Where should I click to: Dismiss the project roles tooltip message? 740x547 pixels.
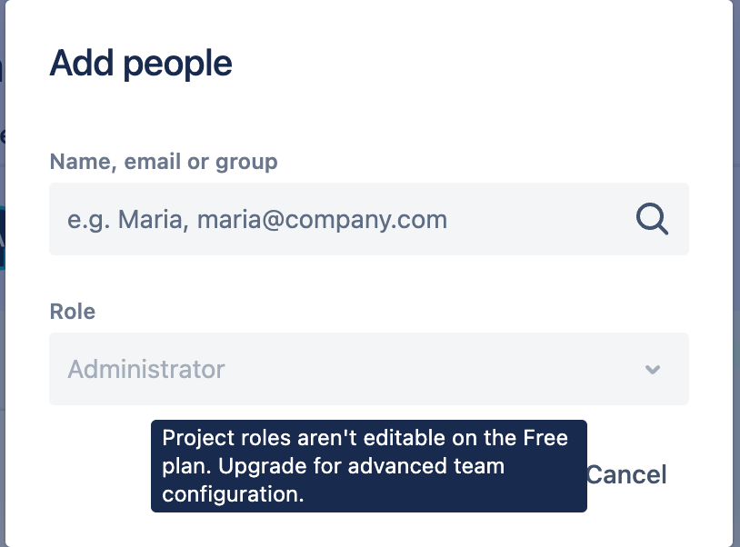coord(368,465)
